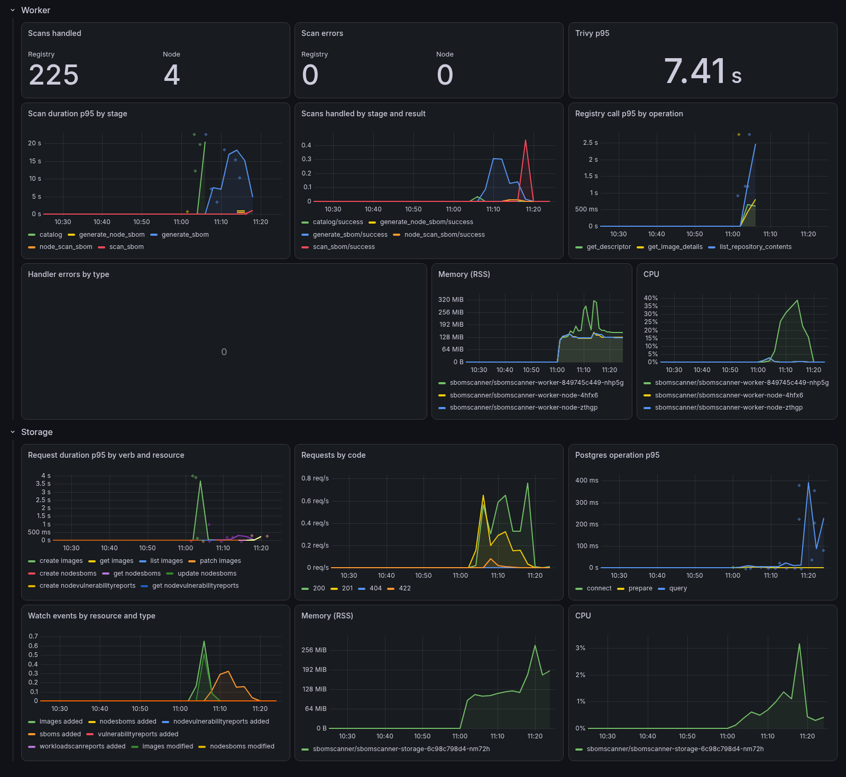Select nodesboms added legend entry
846x777 pixels.
[x=128, y=721]
